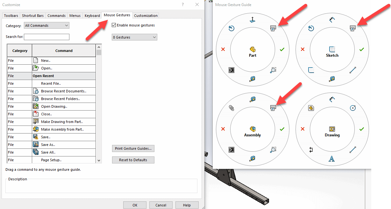The width and height of the screenshot is (391, 209).
Task: Select the zoom-to-area magnifier in Assembly guide
Action: tap(273, 150)
